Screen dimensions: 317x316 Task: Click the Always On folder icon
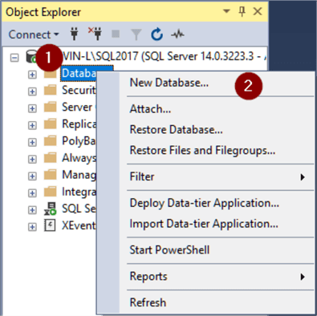point(51,158)
